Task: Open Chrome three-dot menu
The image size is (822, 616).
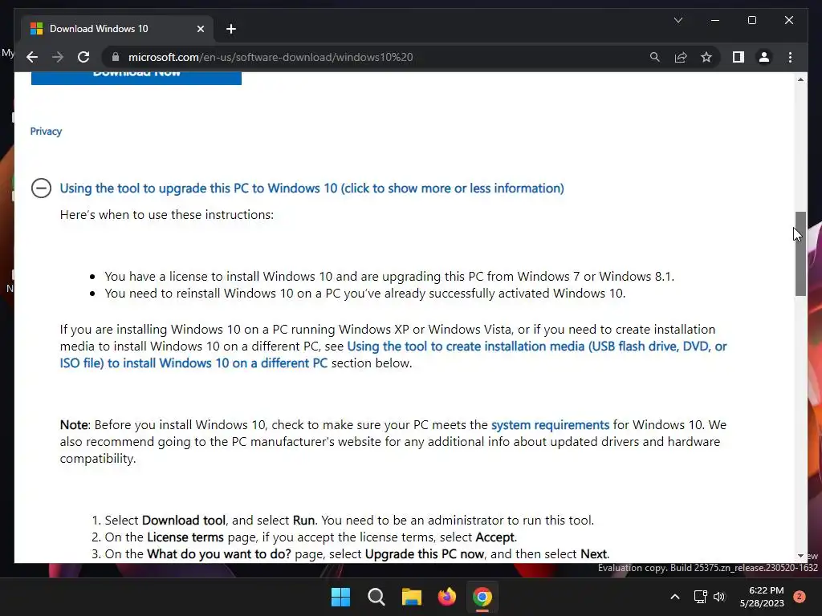Action: pos(790,57)
